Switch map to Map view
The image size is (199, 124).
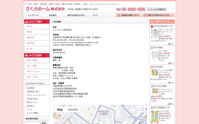tap(60, 109)
